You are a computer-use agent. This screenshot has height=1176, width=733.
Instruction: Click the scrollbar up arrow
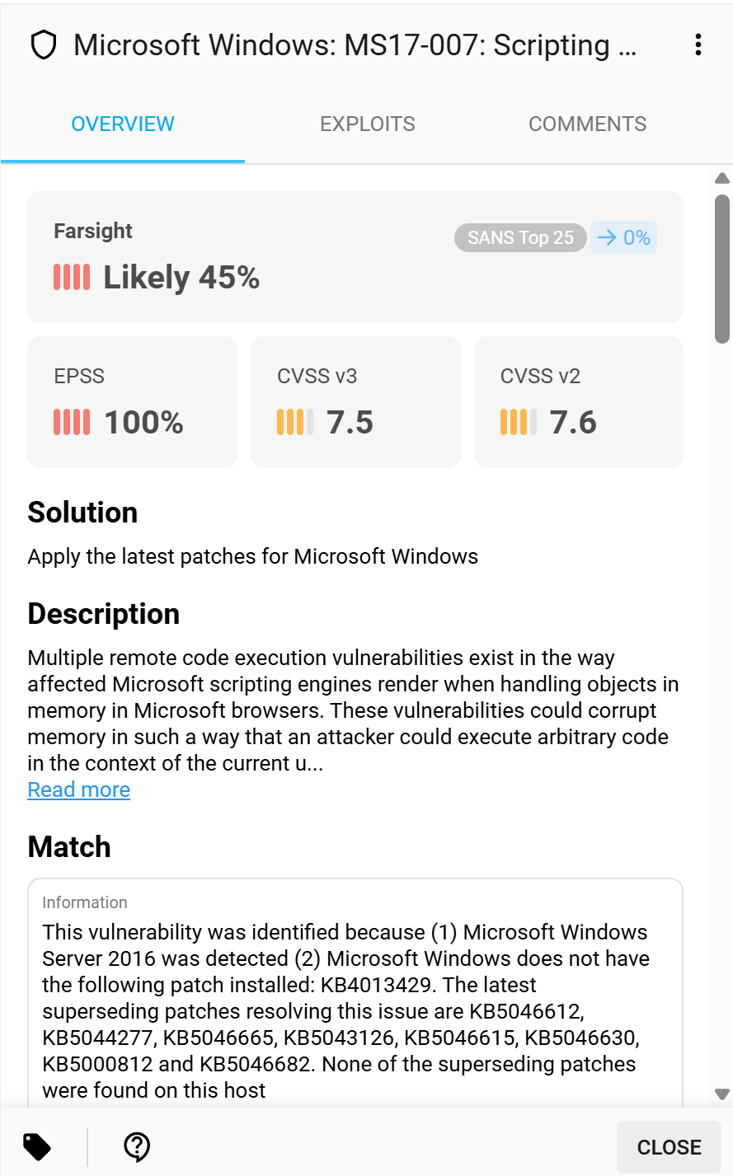pos(722,178)
